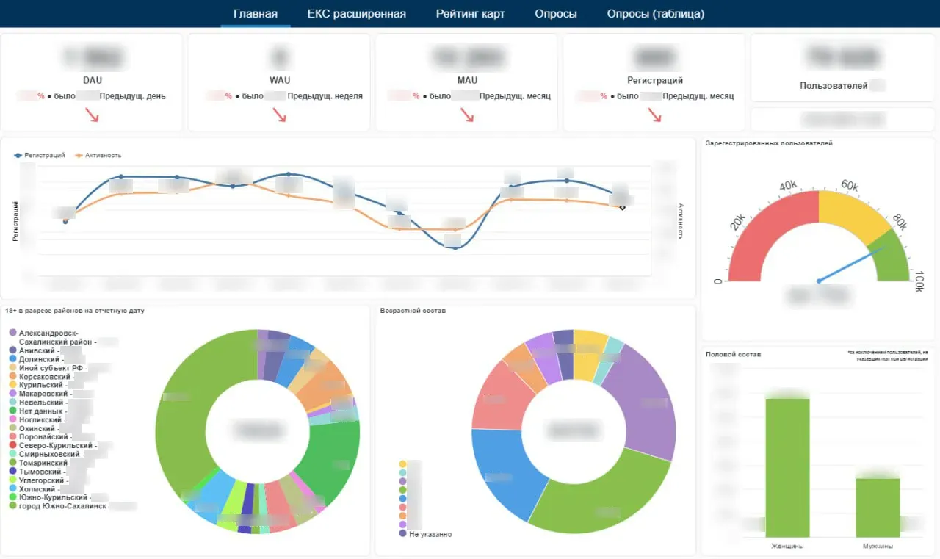Go to the Опросы tab
Viewport: 940px width, 559px height.
pos(556,14)
